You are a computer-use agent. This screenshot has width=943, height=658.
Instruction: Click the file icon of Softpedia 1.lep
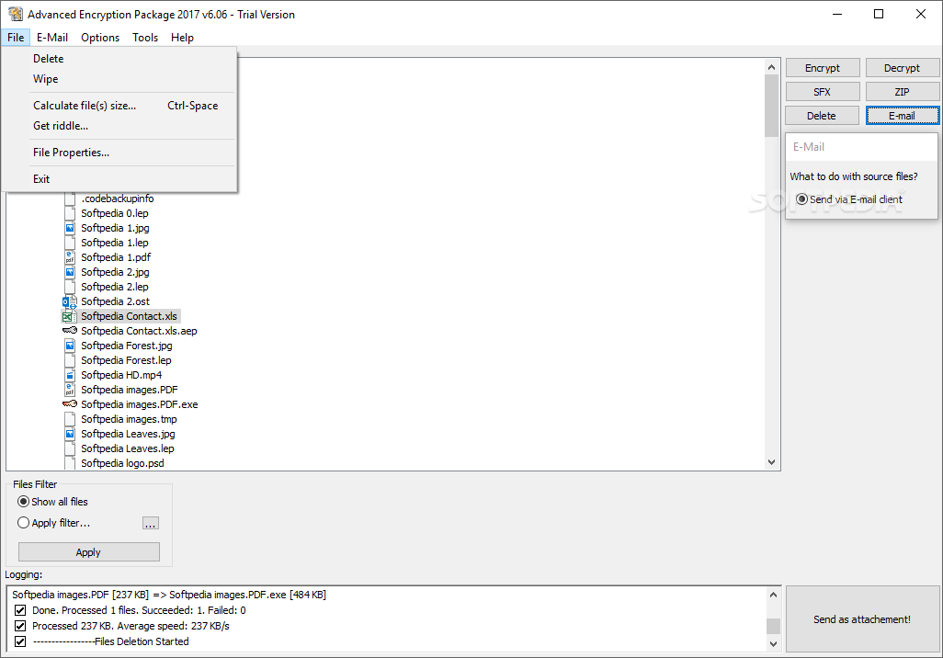70,243
